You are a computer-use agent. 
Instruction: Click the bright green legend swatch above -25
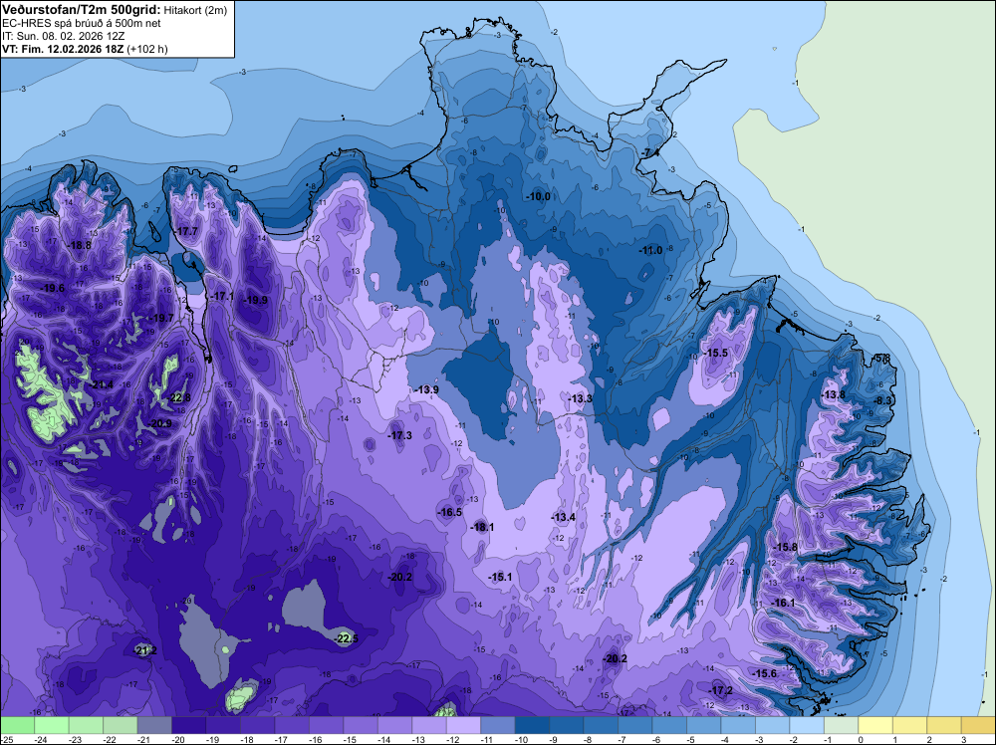(17, 725)
